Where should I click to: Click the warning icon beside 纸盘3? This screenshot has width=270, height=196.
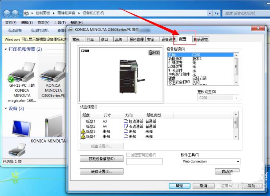(x=83, y=131)
